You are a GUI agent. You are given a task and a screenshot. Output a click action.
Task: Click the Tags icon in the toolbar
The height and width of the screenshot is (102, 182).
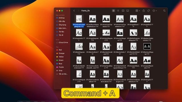(148, 11)
